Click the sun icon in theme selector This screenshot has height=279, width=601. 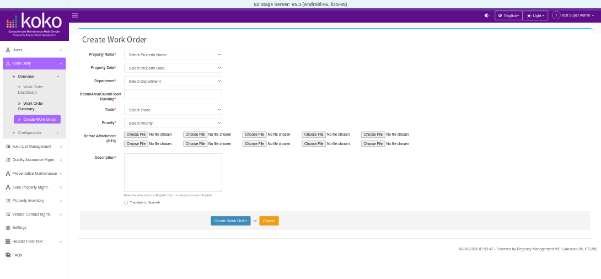tap(529, 15)
